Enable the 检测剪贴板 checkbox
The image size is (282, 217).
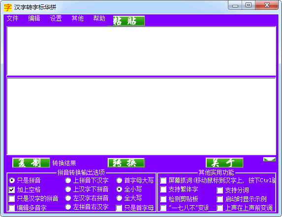coord(163,199)
